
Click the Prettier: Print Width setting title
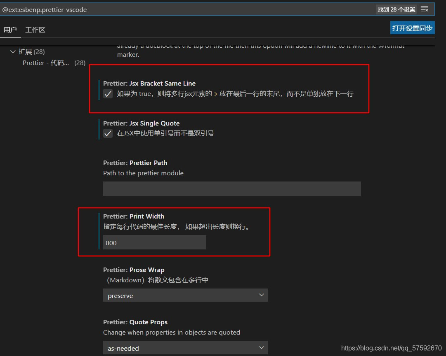click(134, 216)
